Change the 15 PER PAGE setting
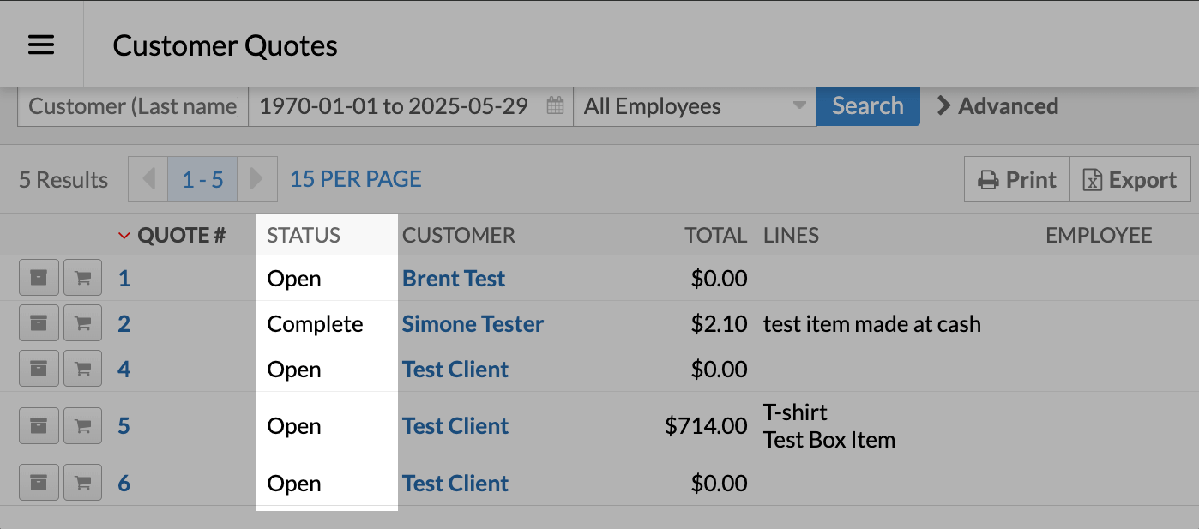 [355, 179]
